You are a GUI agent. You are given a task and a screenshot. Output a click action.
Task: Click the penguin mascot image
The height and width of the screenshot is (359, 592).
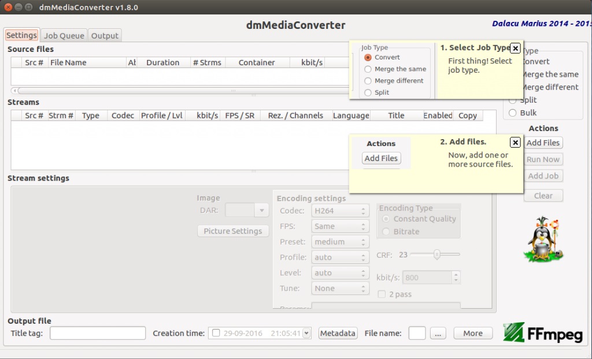pos(543,240)
